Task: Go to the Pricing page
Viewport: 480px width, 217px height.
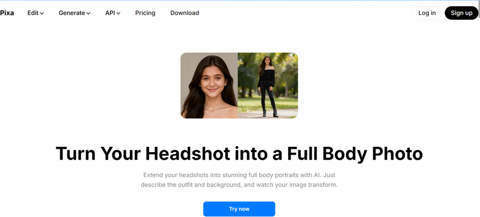Action: [x=145, y=13]
